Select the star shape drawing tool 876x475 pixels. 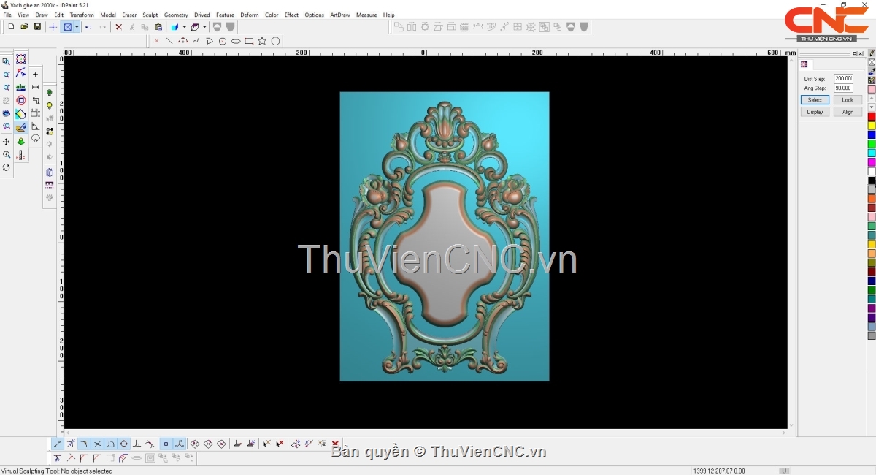[262, 41]
